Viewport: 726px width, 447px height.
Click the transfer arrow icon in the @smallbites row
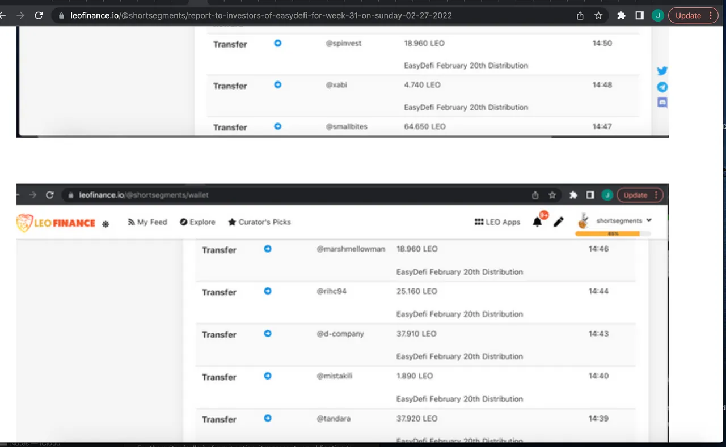[x=278, y=126]
